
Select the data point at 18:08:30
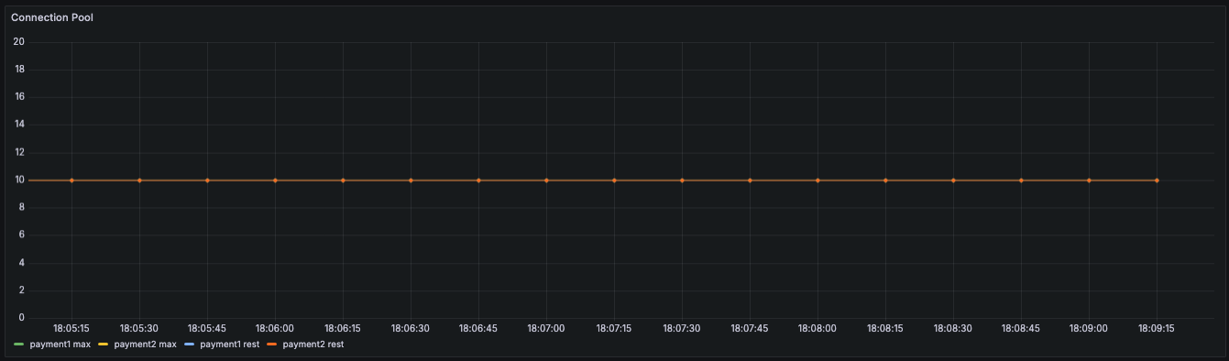[953, 180]
